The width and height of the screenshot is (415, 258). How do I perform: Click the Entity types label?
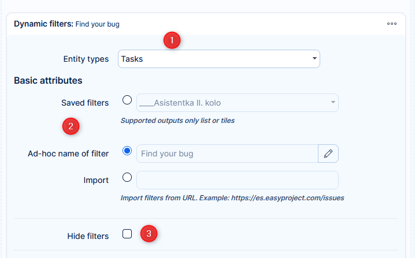[86, 59]
